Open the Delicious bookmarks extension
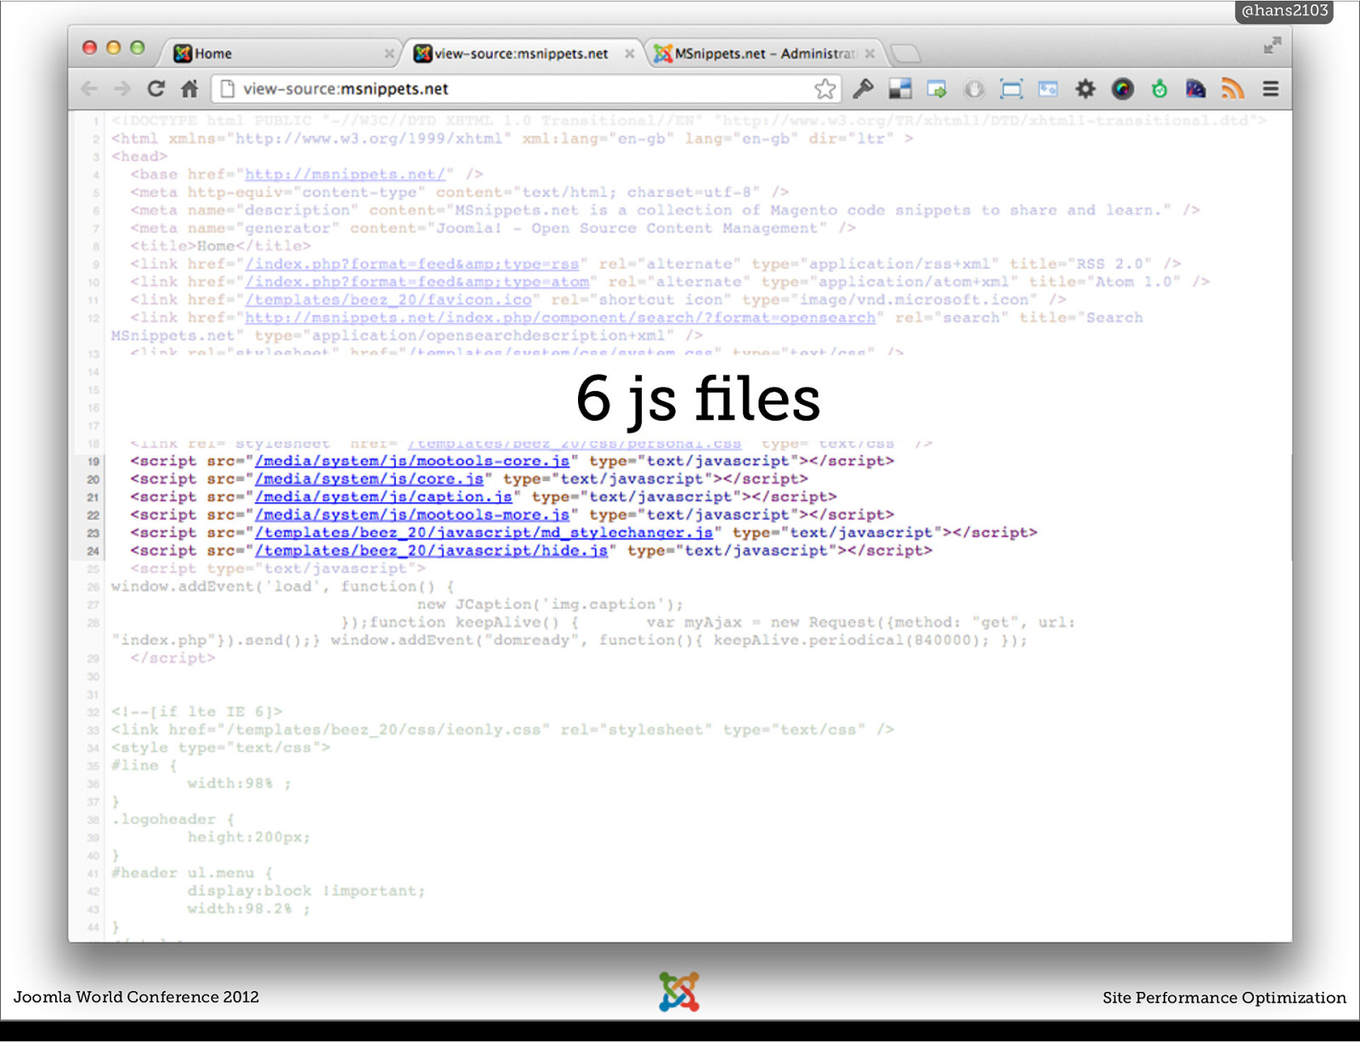Screen dimensions: 1360x1047 (x=900, y=88)
